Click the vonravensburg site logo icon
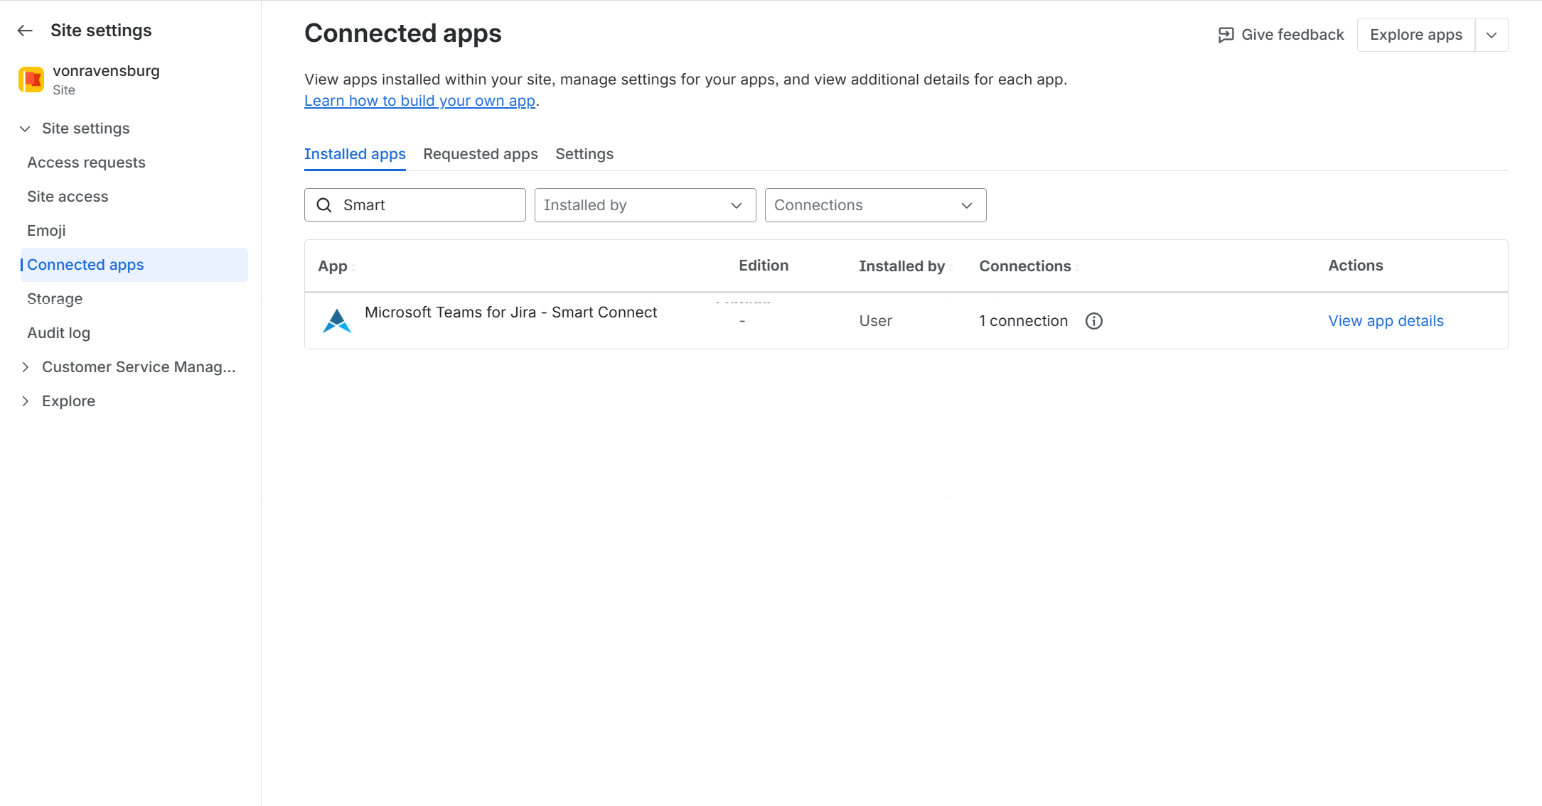This screenshot has width=1542, height=806. click(x=31, y=80)
